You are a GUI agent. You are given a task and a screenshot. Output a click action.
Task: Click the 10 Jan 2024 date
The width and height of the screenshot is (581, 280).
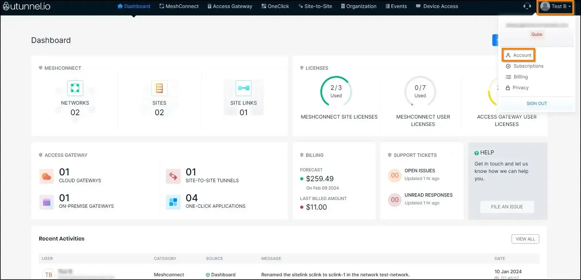[508, 272]
